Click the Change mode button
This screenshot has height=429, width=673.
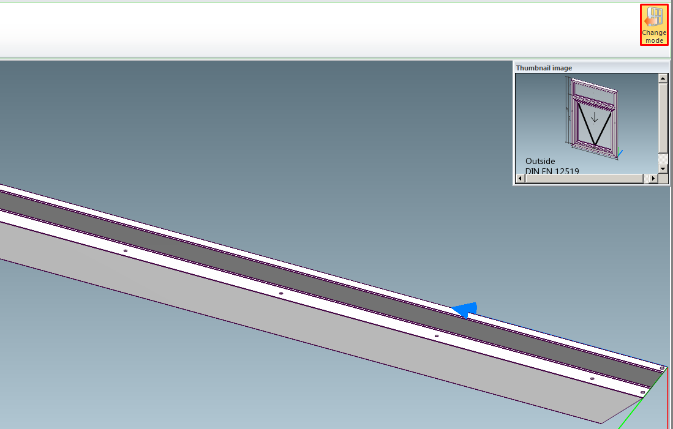tap(653, 24)
